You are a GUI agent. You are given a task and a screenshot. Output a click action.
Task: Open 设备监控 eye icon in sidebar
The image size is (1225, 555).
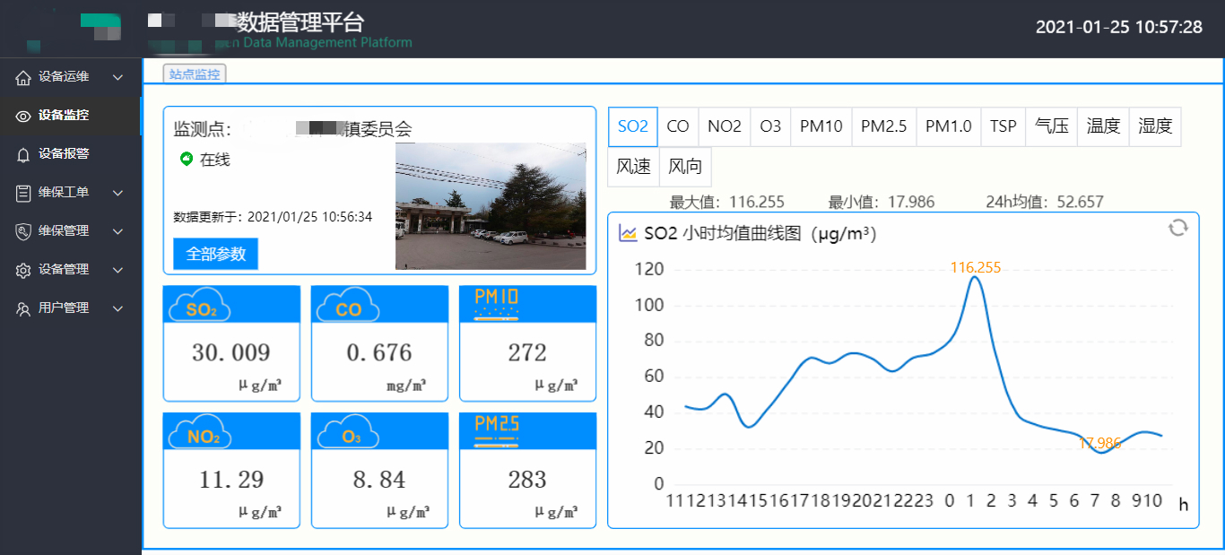pyautogui.click(x=24, y=116)
